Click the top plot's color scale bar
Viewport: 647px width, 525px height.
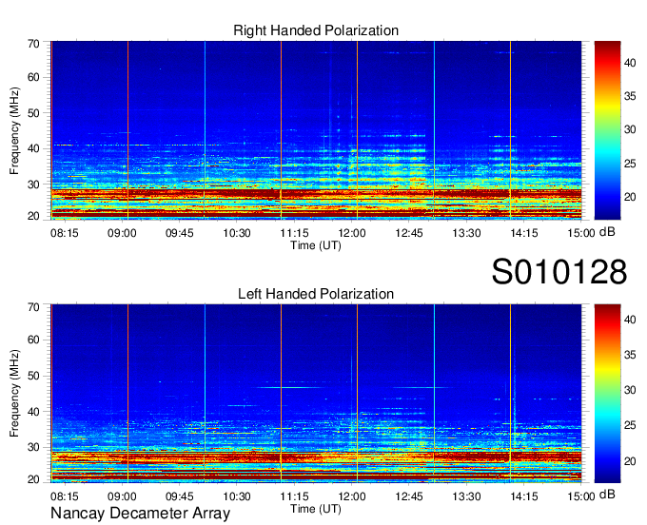point(607,130)
